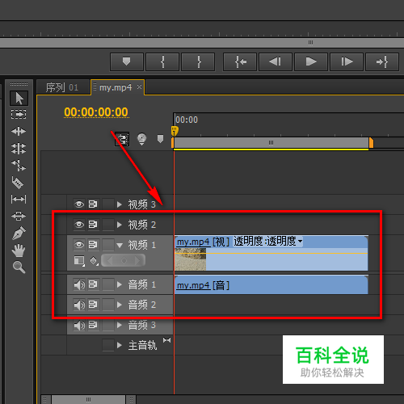
Task: Go to Out point
Action: click(382, 62)
